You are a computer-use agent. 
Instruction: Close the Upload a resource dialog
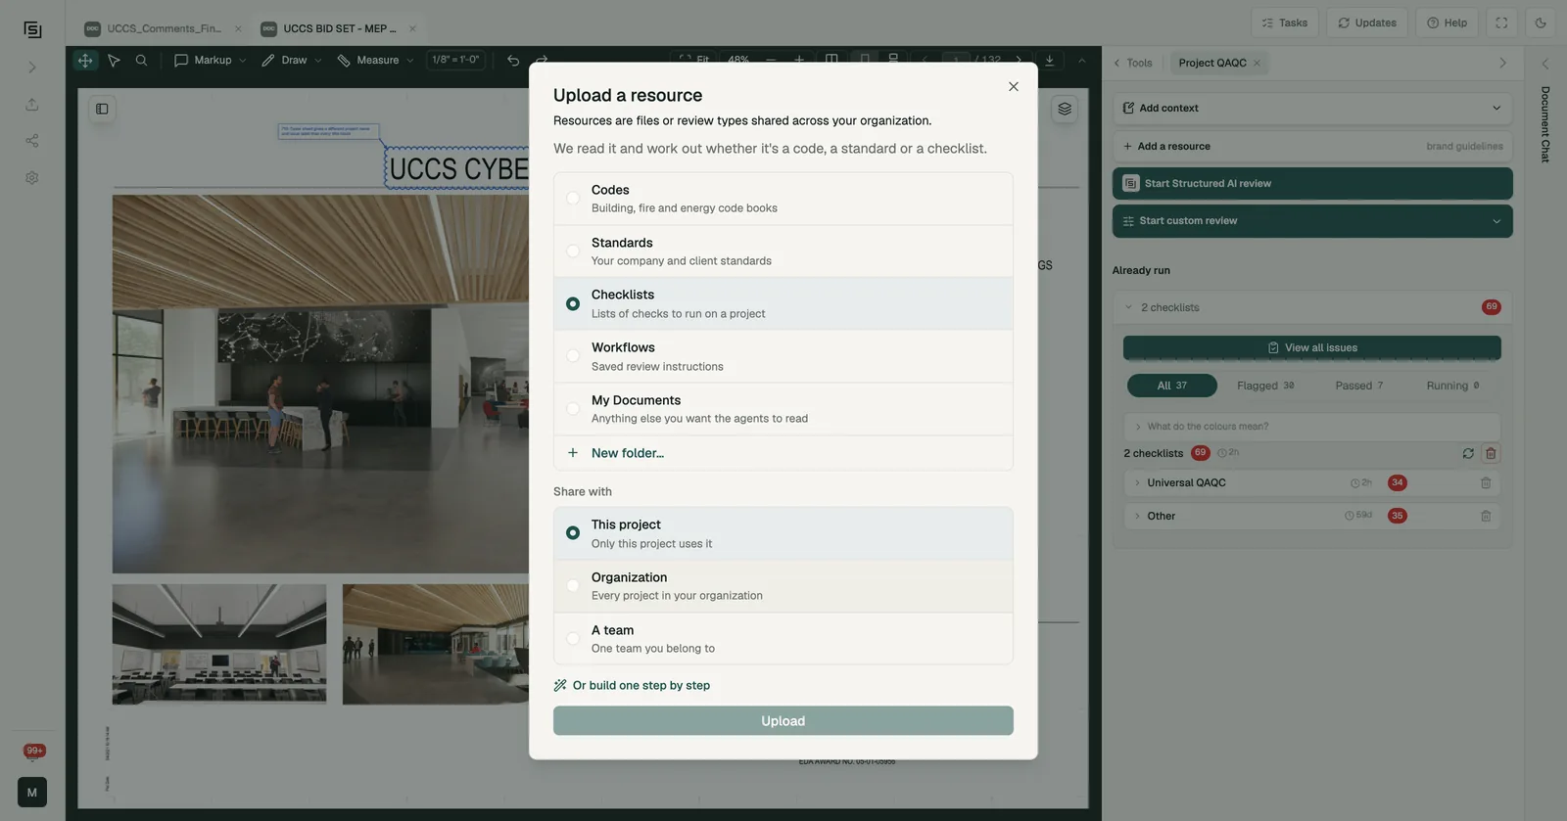(x=1014, y=87)
